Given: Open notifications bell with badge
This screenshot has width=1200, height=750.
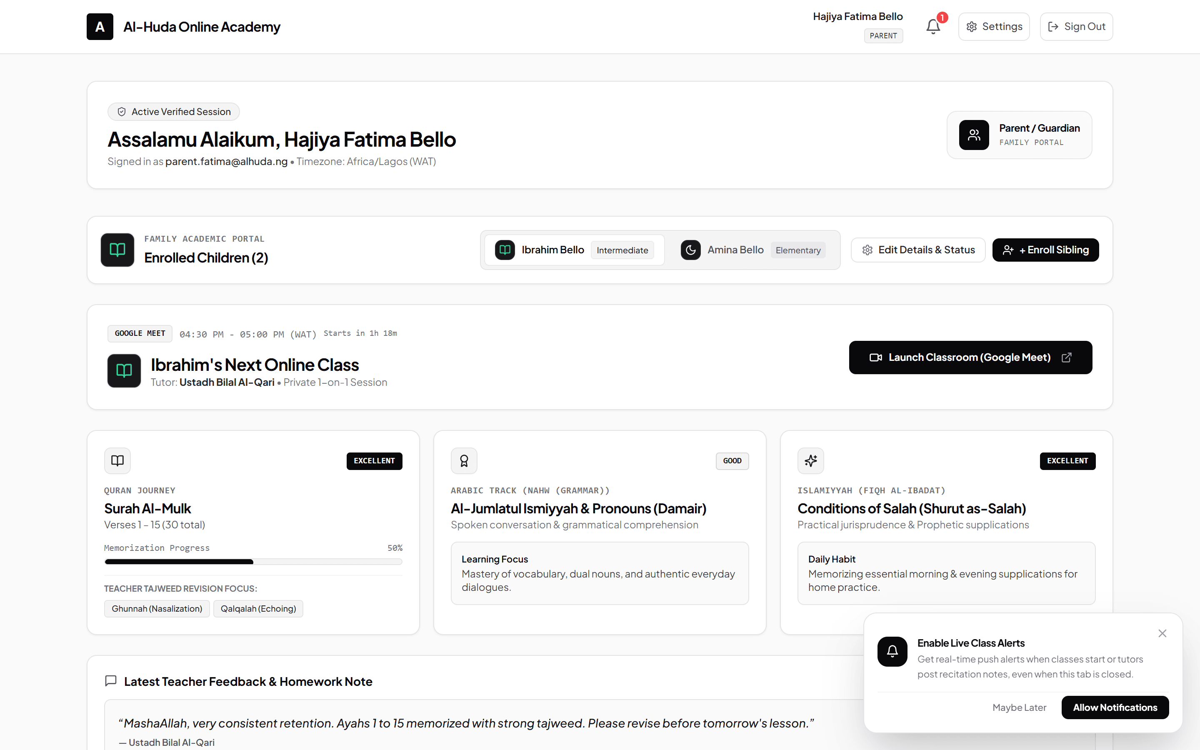Looking at the screenshot, I should pos(933,26).
